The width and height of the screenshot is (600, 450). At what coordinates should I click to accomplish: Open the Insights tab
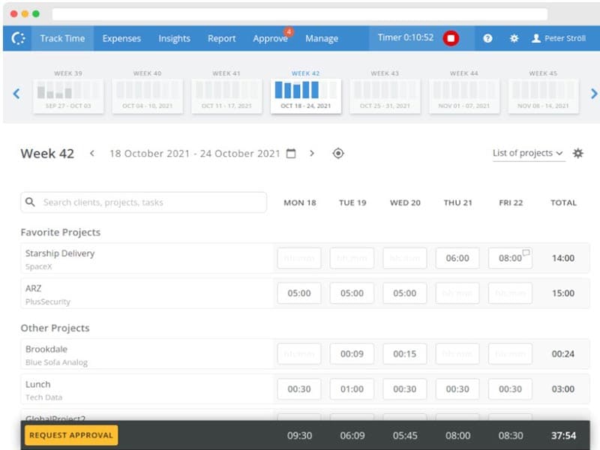click(x=174, y=38)
